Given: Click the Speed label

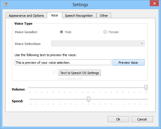Looking at the screenshot, I should pyautogui.click(x=17, y=101).
